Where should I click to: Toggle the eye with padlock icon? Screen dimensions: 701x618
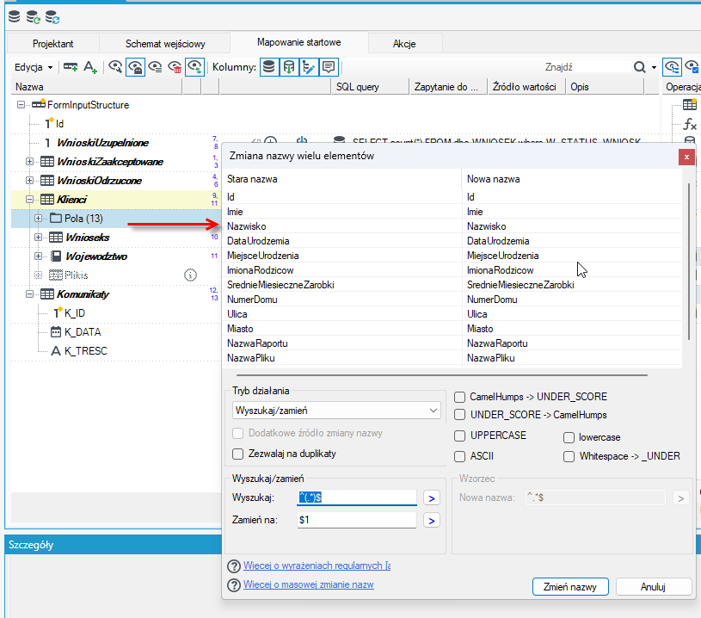click(135, 67)
